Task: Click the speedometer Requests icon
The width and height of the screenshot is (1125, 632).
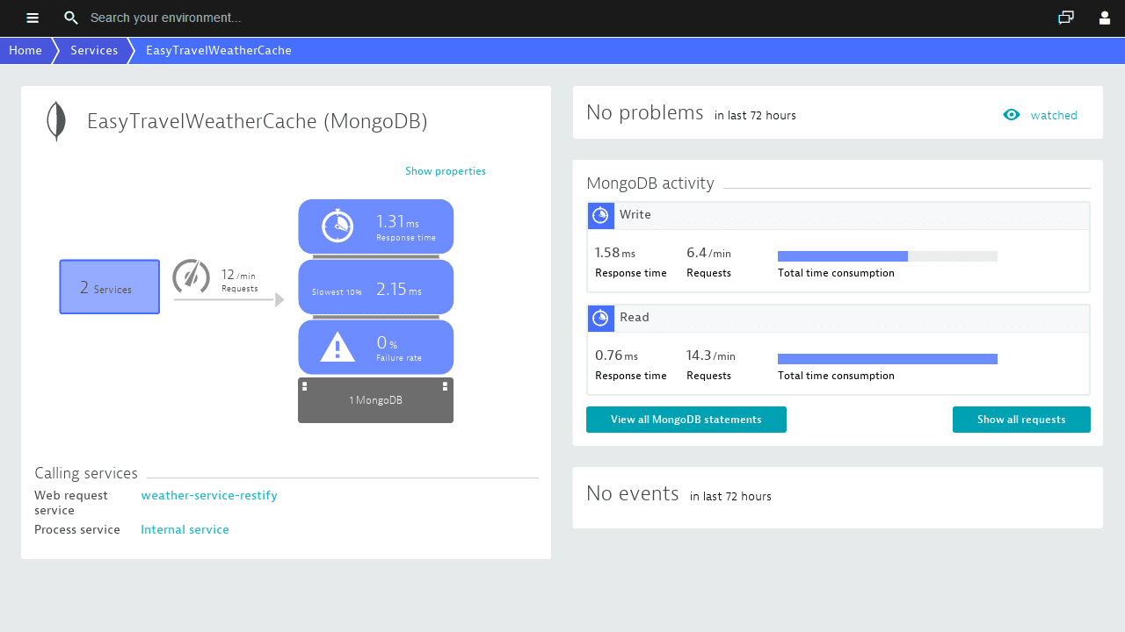Action: pos(191,276)
